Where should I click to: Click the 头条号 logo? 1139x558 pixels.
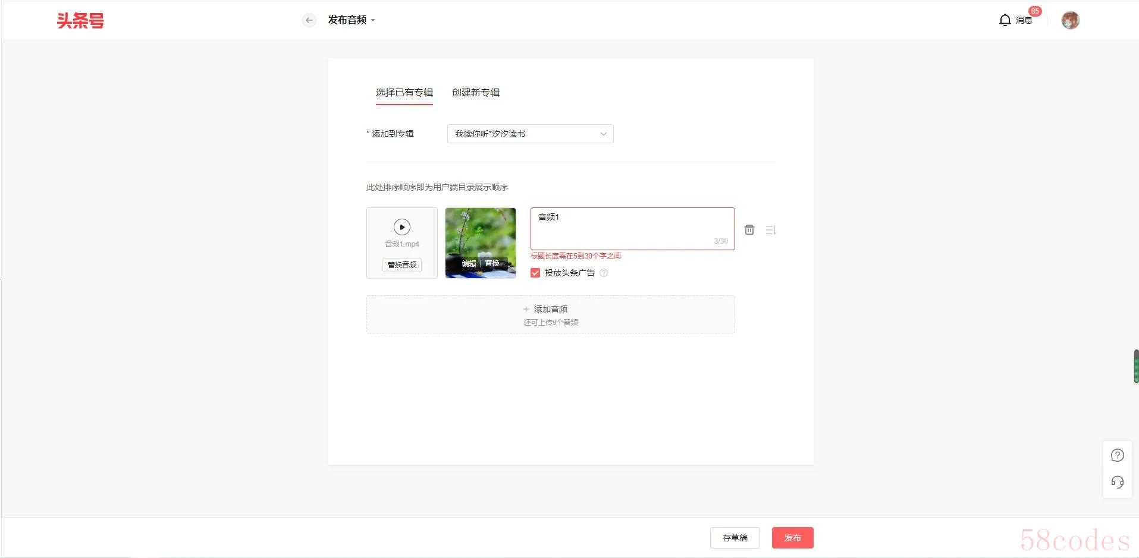click(80, 20)
